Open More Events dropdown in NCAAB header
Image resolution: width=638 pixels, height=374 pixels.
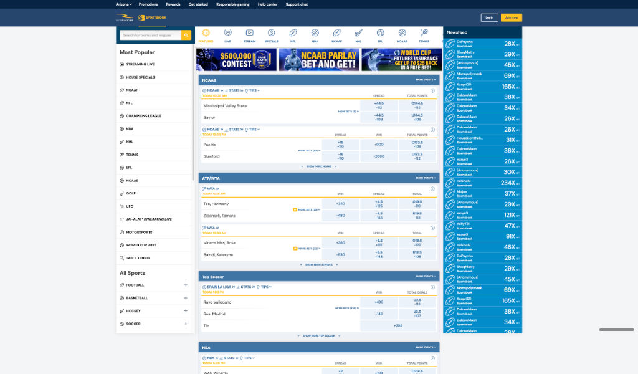pos(426,80)
